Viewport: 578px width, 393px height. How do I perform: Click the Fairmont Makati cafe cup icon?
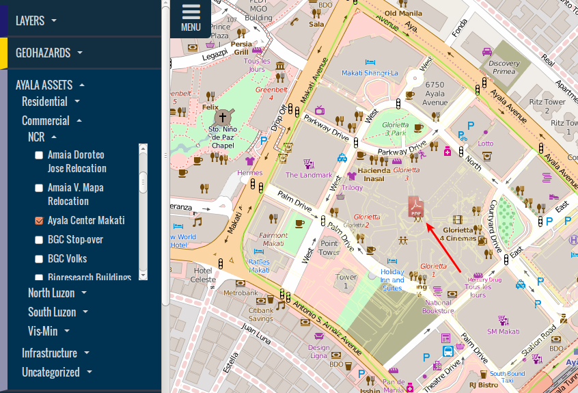(x=300, y=223)
